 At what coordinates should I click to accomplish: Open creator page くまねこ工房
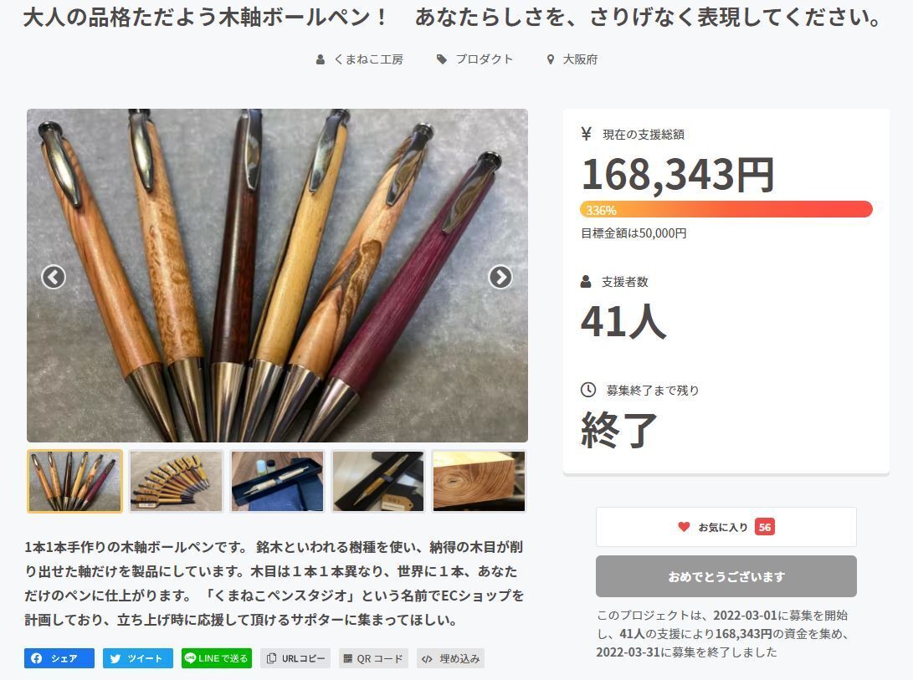click(x=360, y=59)
